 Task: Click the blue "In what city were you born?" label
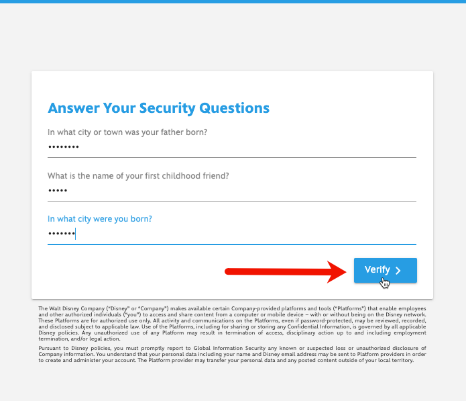click(99, 219)
